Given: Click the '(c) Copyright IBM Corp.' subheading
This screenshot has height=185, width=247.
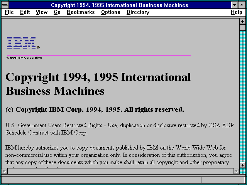Looking at the screenshot, I should pos(95,109).
